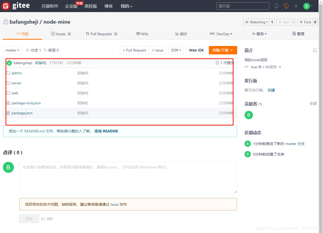The image size is (323, 233).
Task: Open the web folder
Action: [x=15, y=93]
